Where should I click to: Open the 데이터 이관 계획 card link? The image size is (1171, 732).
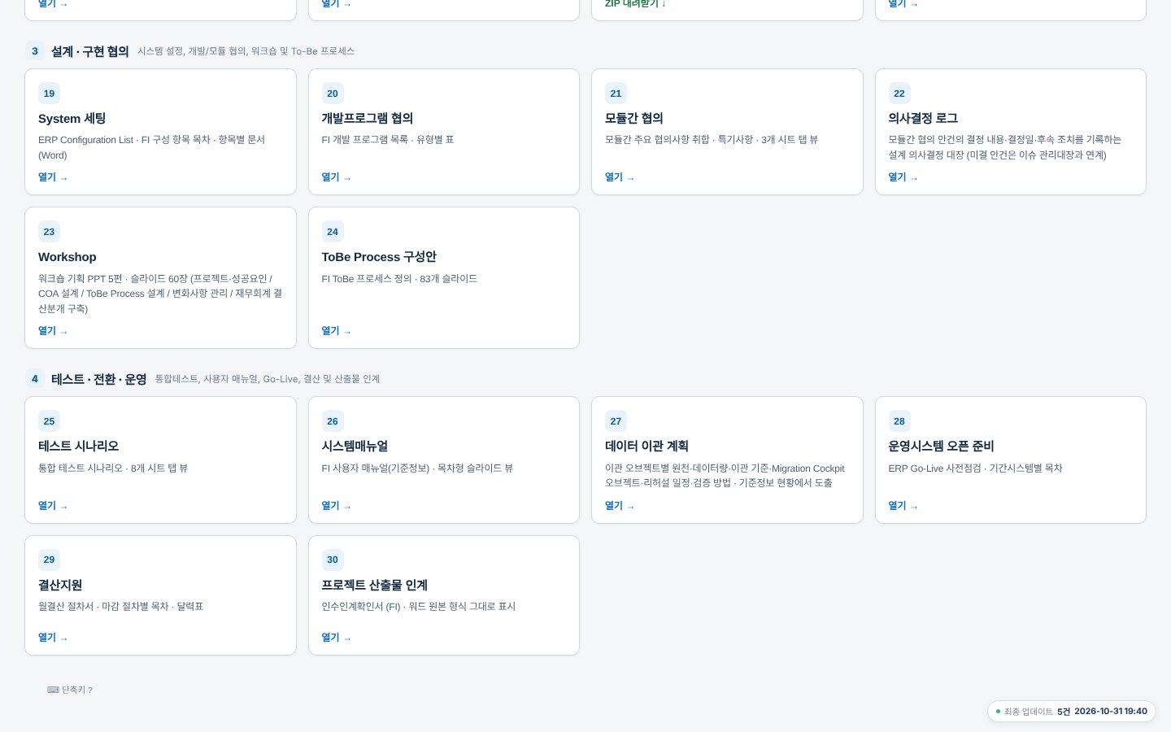click(620, 506)
